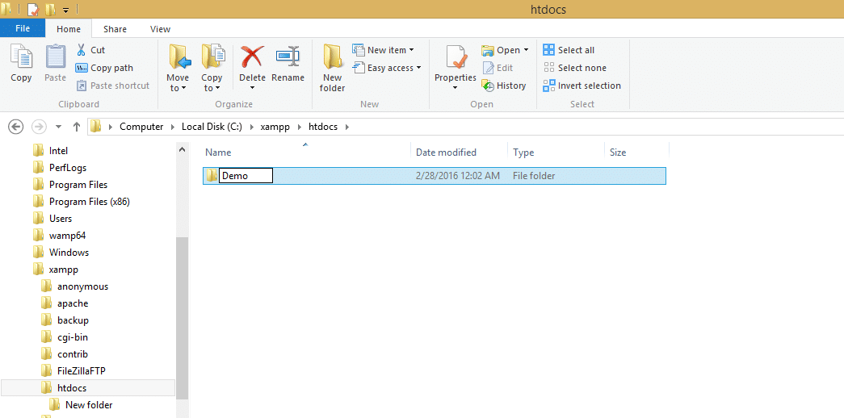Click the navigation pane scroll up arrow
Image resolution: width=844 pixels, height=418 pixels.
click(x=182, y=150)
